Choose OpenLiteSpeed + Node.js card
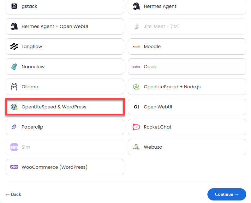Screen dimensions: 251x203 (187, 87)
